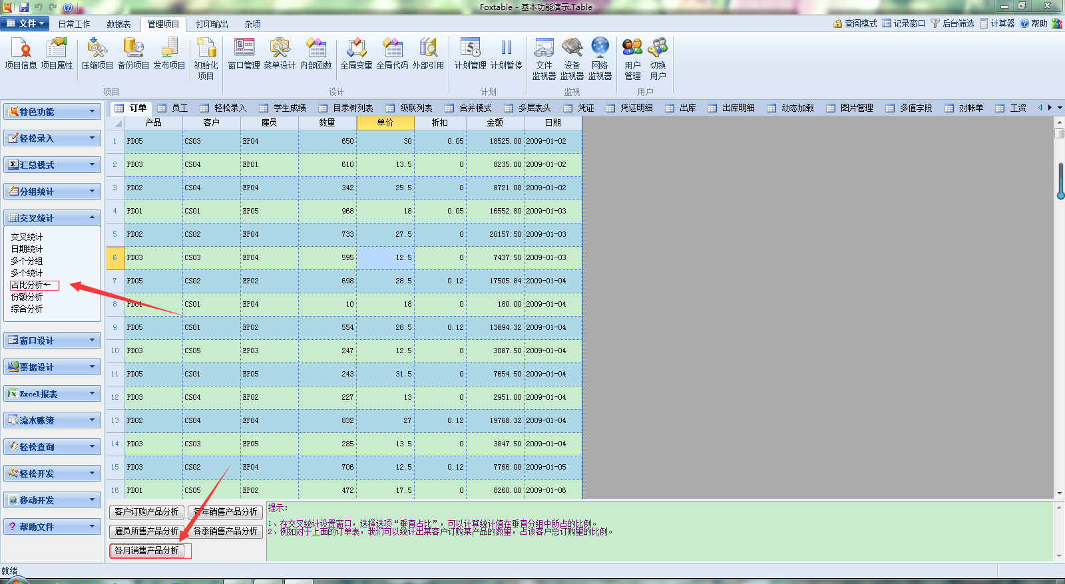Expand the 轻松录入 sidebar group
The width and height of the screenshot is (1065, 584).
pyautogui.click(x=52, y=138)
